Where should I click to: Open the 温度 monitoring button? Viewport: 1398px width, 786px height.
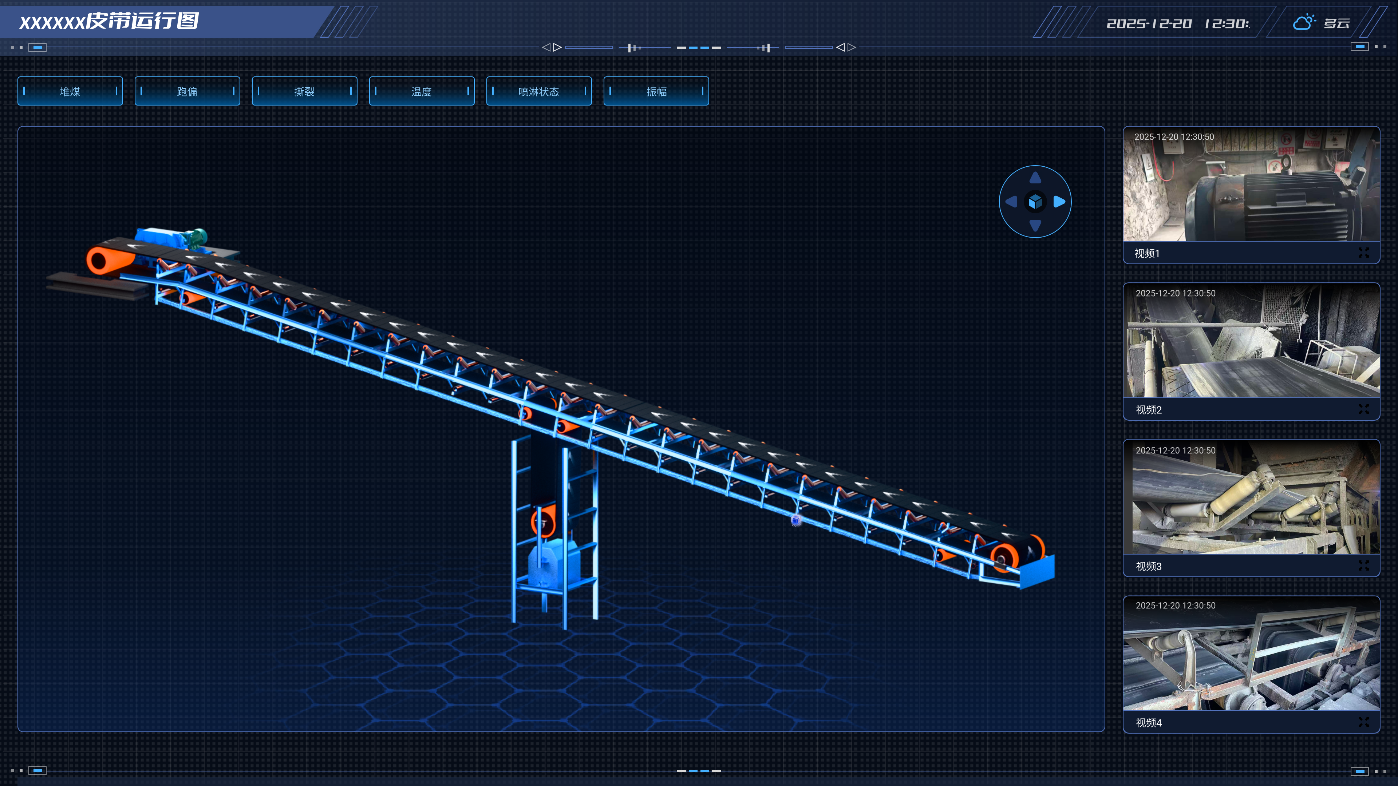(x=422, y=91)
